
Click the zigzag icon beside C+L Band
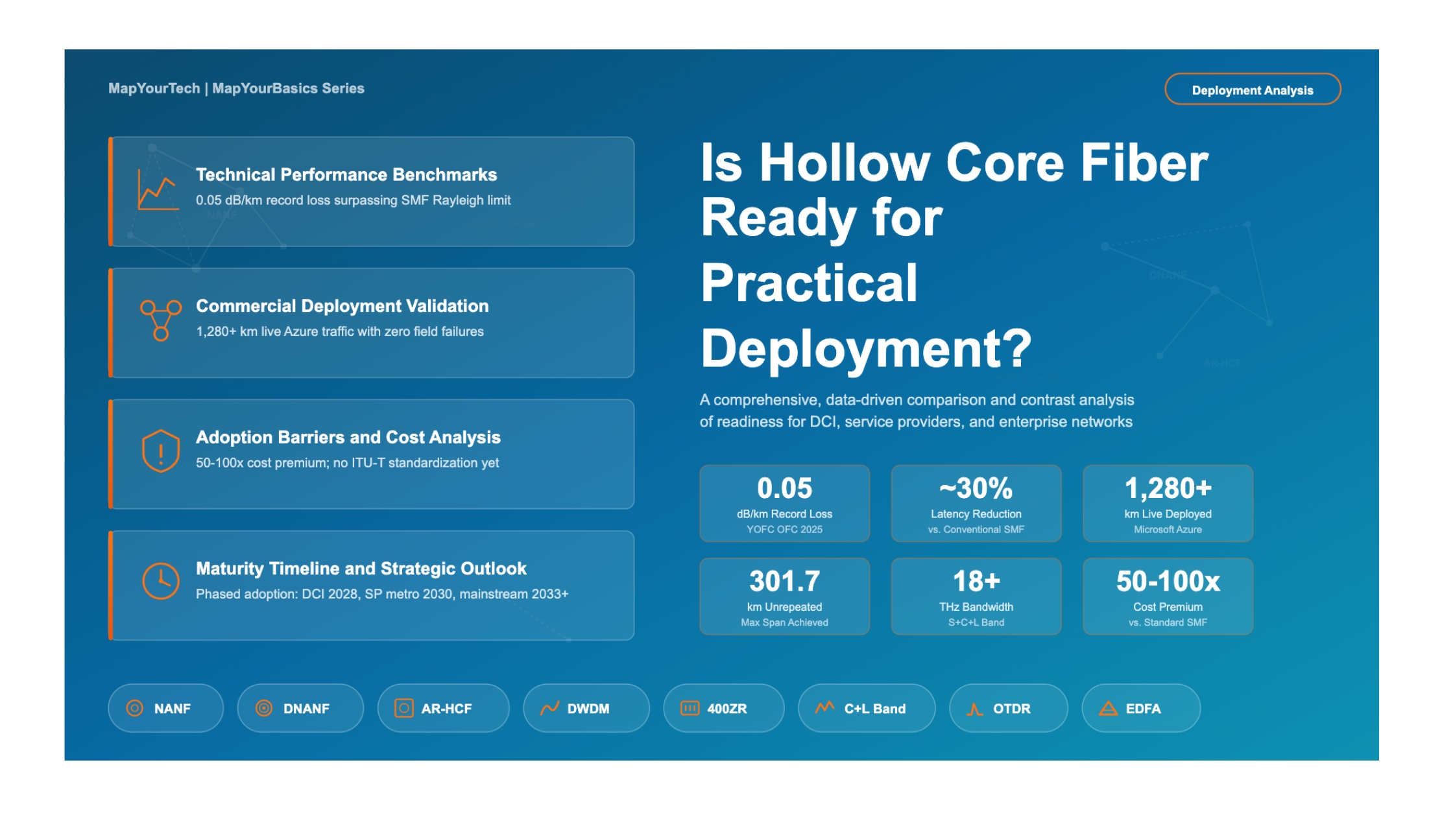pos(824,708)
